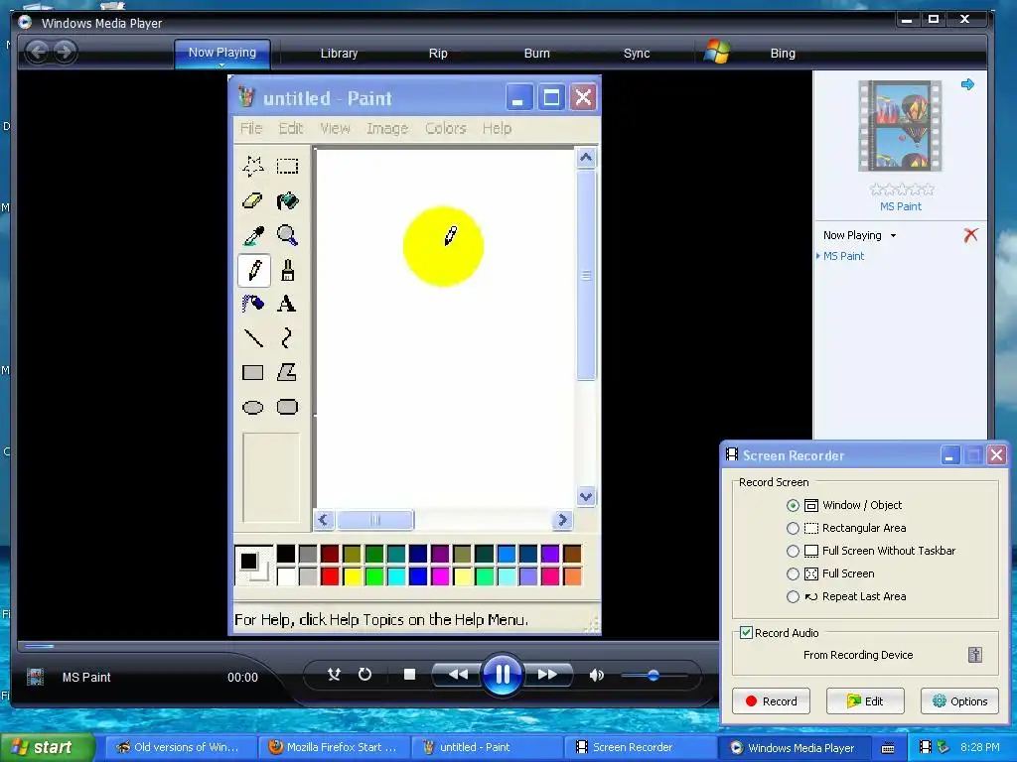Click the Paint horizontal scroll right arrow

[562, 520]
